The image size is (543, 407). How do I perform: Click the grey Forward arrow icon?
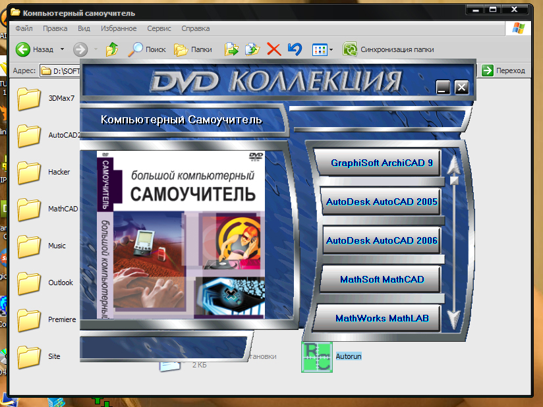pos(80,49)
